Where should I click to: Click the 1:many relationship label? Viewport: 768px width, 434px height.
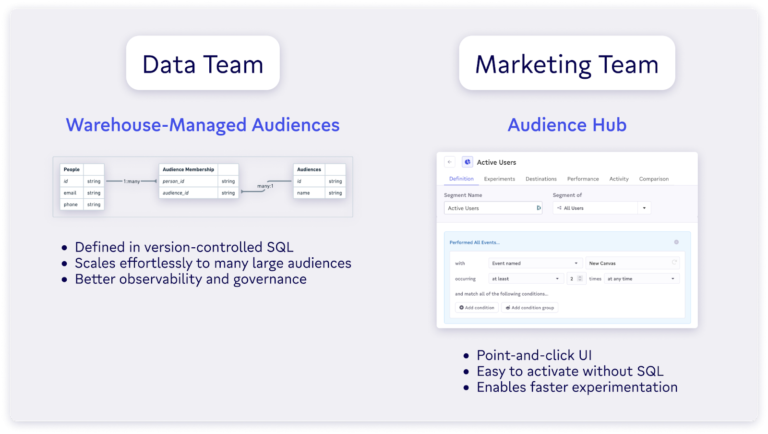(132, 181)
